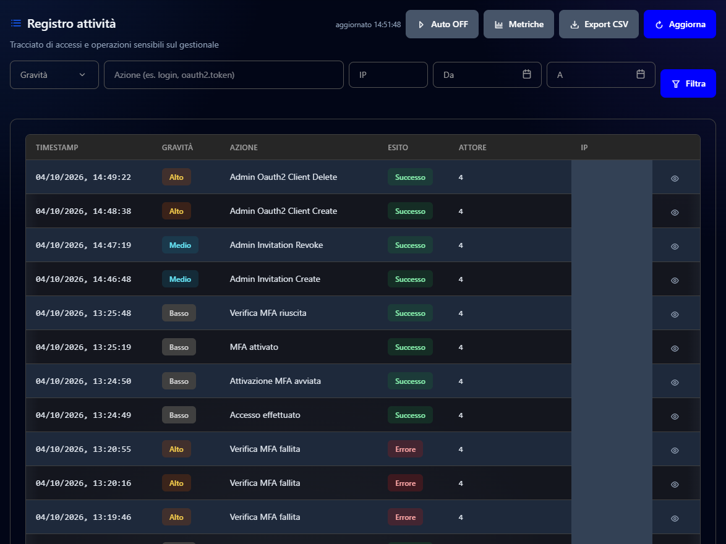View details of Admin Oauth2 Client Create row
The width and height of the screenshot is (726, 544).
coord(675,213)
